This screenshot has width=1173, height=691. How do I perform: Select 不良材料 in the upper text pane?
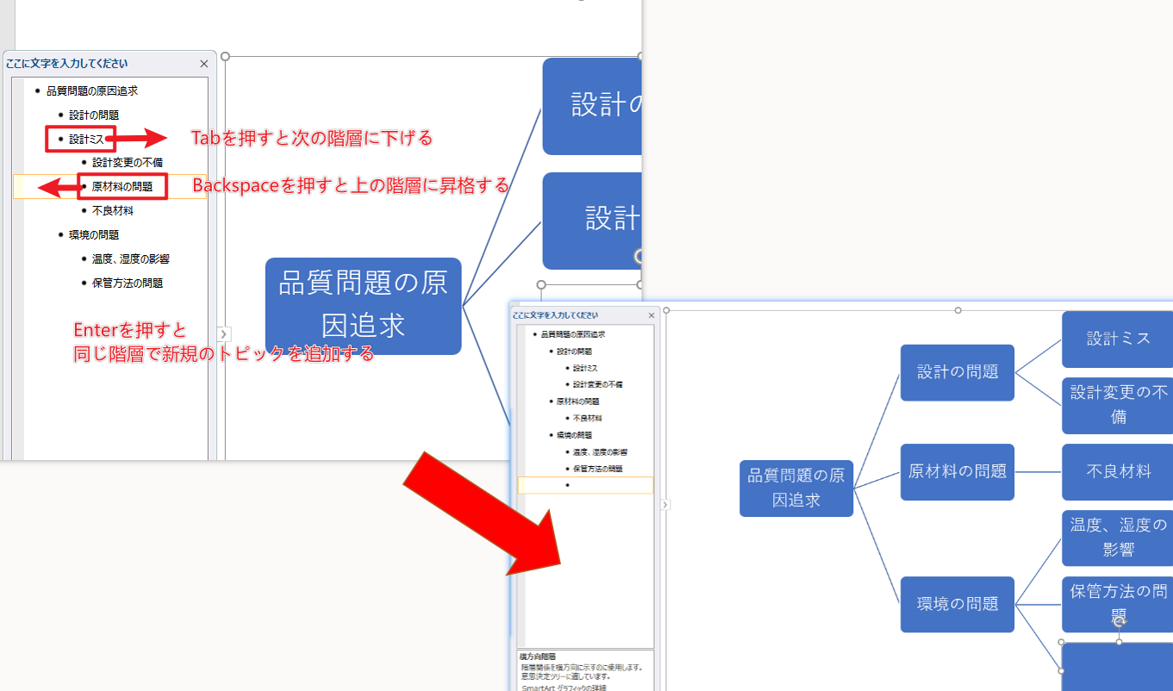pos(113,210)
